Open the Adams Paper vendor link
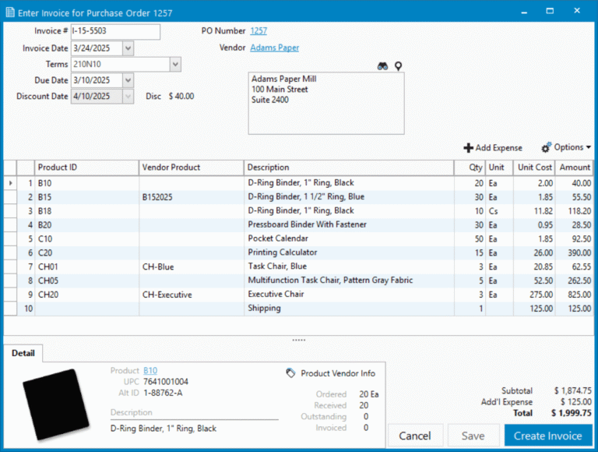Viewport: 598px width, 452px height. coord(274,48)
